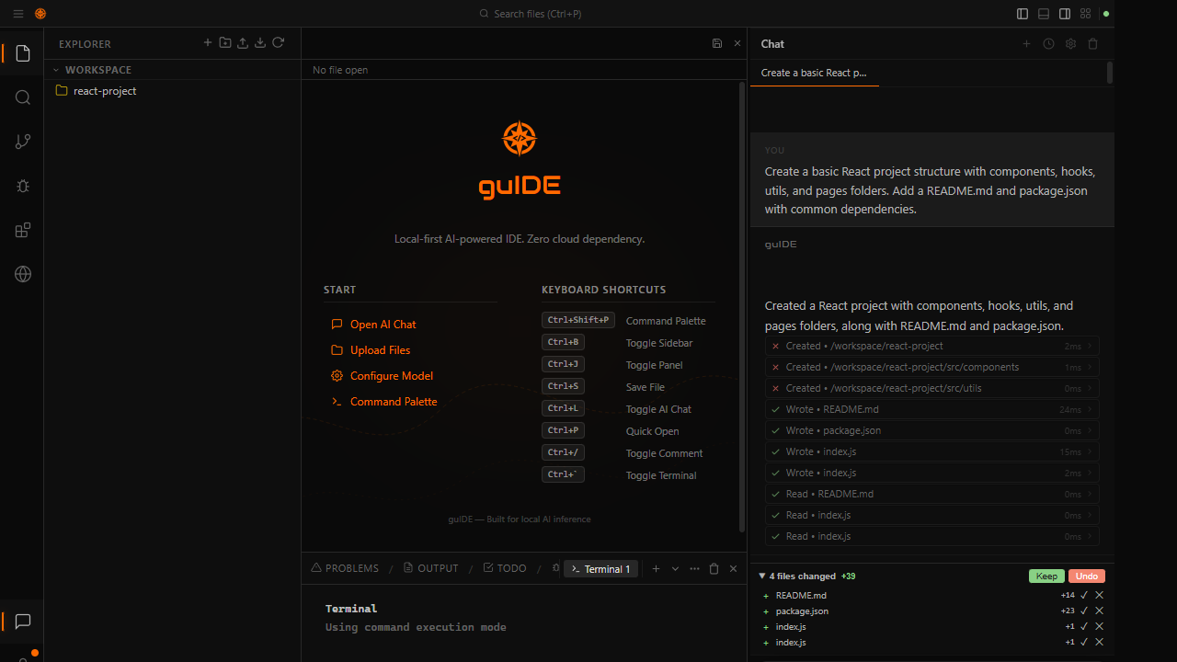Expand the Created /workspace/react-project step
Viewport: 1177px width, 662px height.
[932, 347]
